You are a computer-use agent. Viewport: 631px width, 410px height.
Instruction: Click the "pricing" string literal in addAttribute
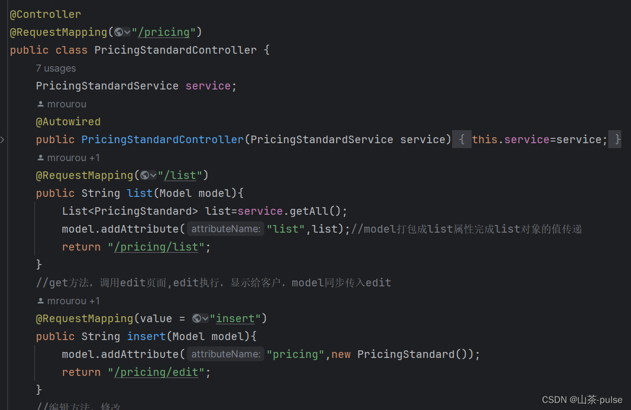tap(295, 355)
